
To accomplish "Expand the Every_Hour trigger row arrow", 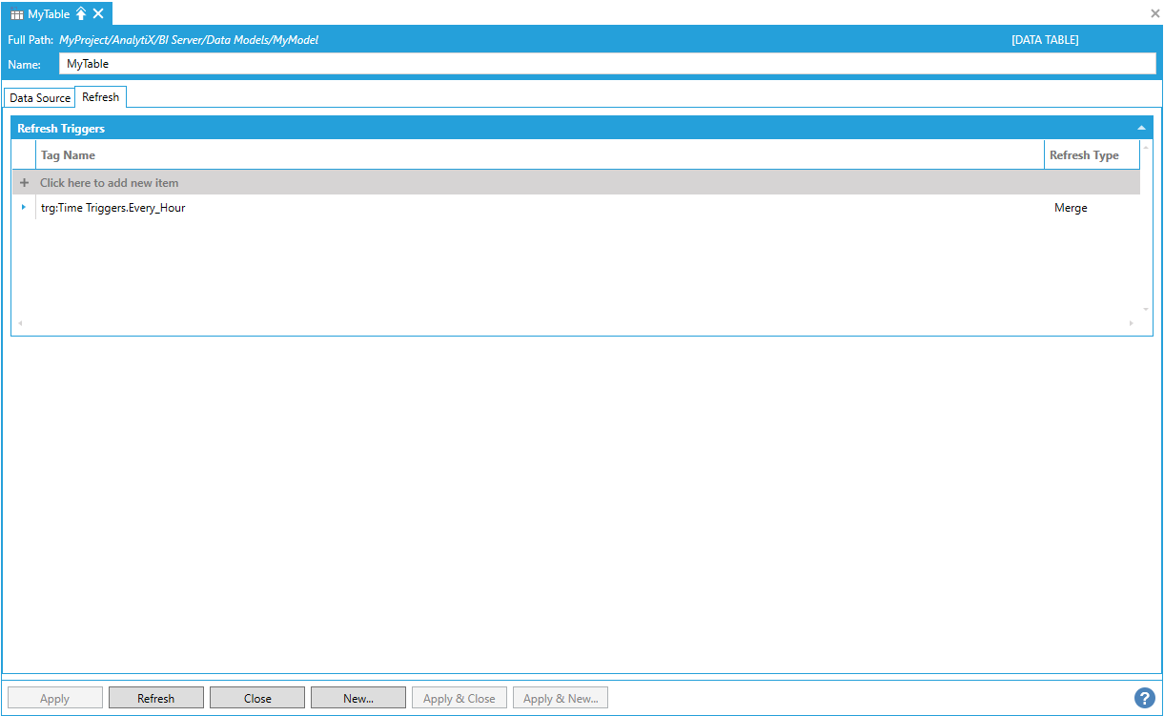I will 24,207.
